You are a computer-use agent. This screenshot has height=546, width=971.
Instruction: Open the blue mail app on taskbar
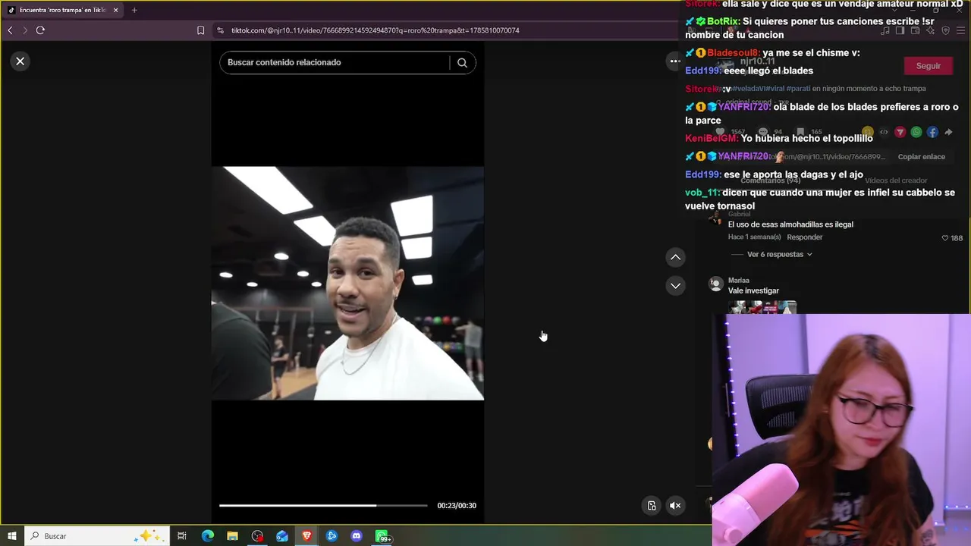(282, 536)
